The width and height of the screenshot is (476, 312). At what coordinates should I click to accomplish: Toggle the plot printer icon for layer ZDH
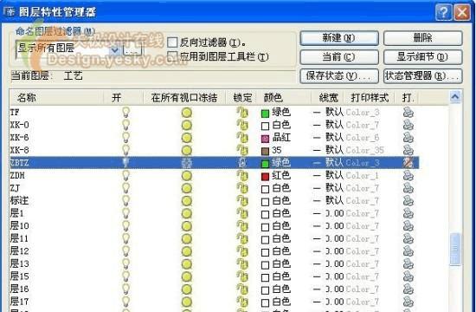(x=408, y=175)
